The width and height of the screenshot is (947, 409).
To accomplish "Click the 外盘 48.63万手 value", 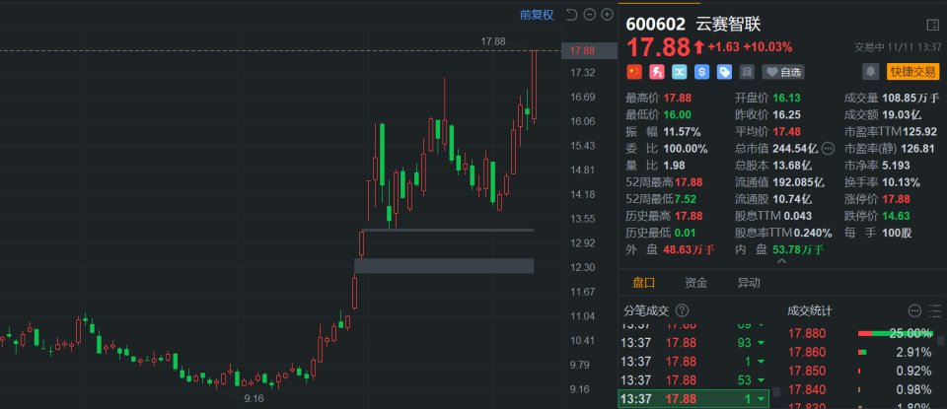I will (689, 249).
